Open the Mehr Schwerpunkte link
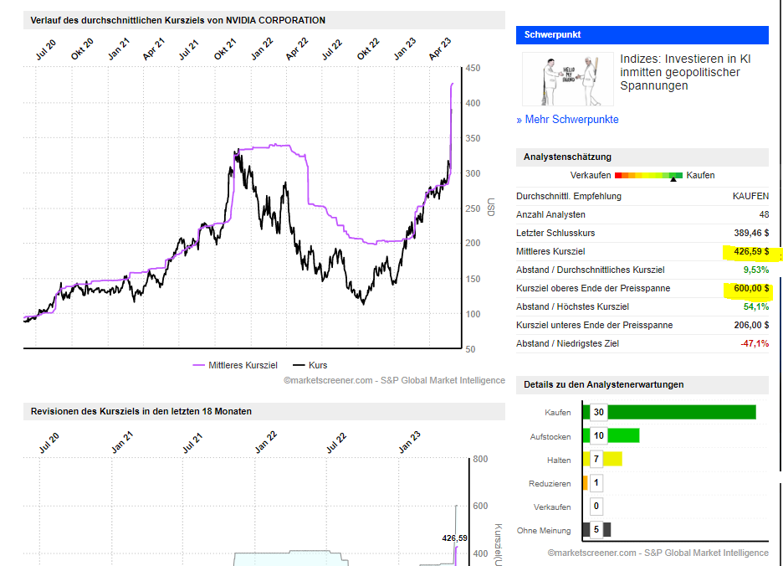The image size is (783, 566). [x=568, y=120]
